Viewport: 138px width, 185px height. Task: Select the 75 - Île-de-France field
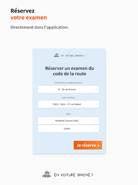click(x=68, y=90)
